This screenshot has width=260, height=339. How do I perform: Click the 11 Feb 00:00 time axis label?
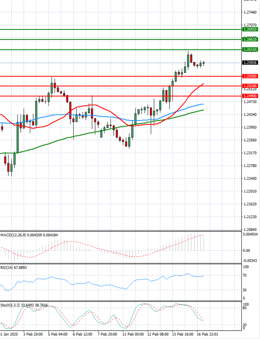tap(133, 334)
